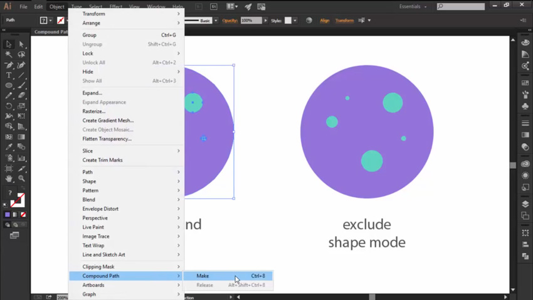Click the toolbox fill/stroke swatch

(x=18, y=200)
